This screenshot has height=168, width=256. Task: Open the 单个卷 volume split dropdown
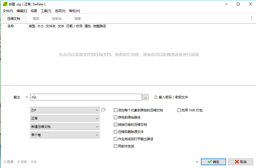[x=65, y=135]
